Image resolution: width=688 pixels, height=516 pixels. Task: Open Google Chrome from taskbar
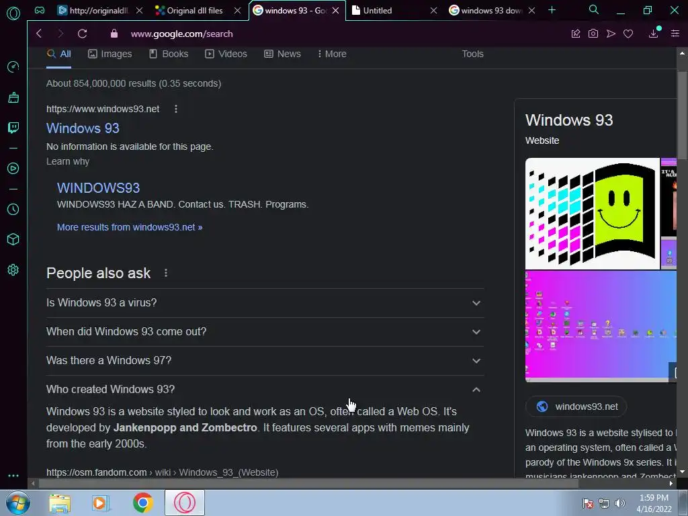click(143, 503)
